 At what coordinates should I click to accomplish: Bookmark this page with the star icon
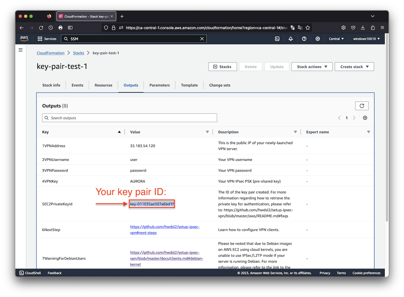click(308, 27)
